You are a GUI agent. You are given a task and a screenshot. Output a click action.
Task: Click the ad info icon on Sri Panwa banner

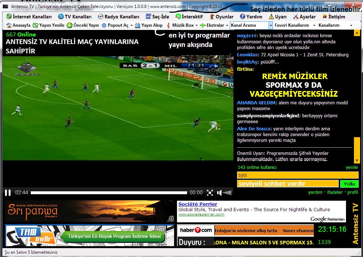pyautogui.click(x=171, y=218)
